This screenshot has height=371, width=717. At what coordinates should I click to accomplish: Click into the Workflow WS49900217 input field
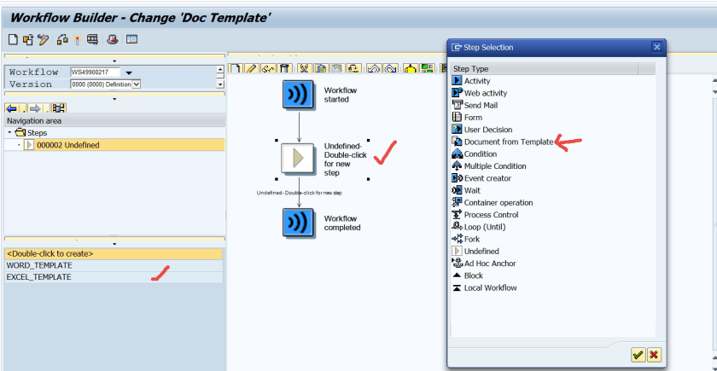[95, 72]
